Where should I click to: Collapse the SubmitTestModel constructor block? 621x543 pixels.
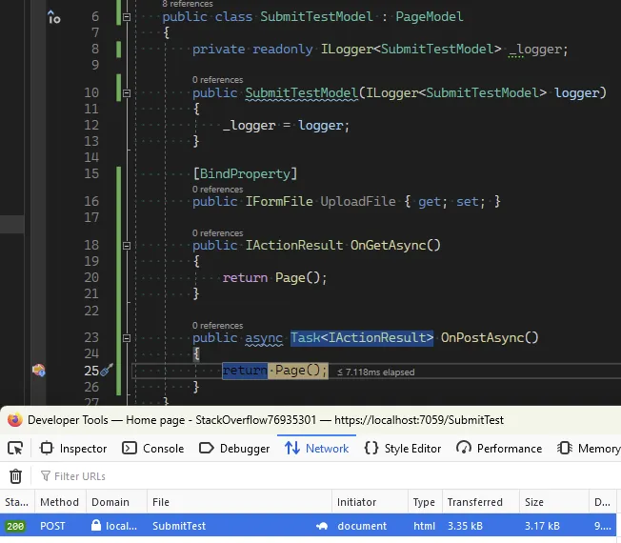coord(127,93)
